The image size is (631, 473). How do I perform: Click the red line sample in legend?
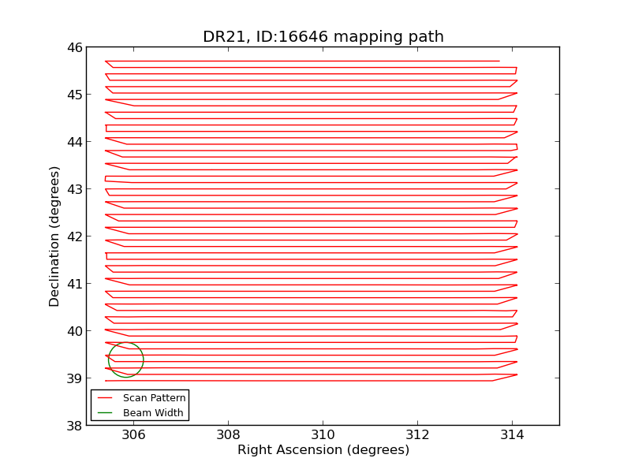click(105, 398)
